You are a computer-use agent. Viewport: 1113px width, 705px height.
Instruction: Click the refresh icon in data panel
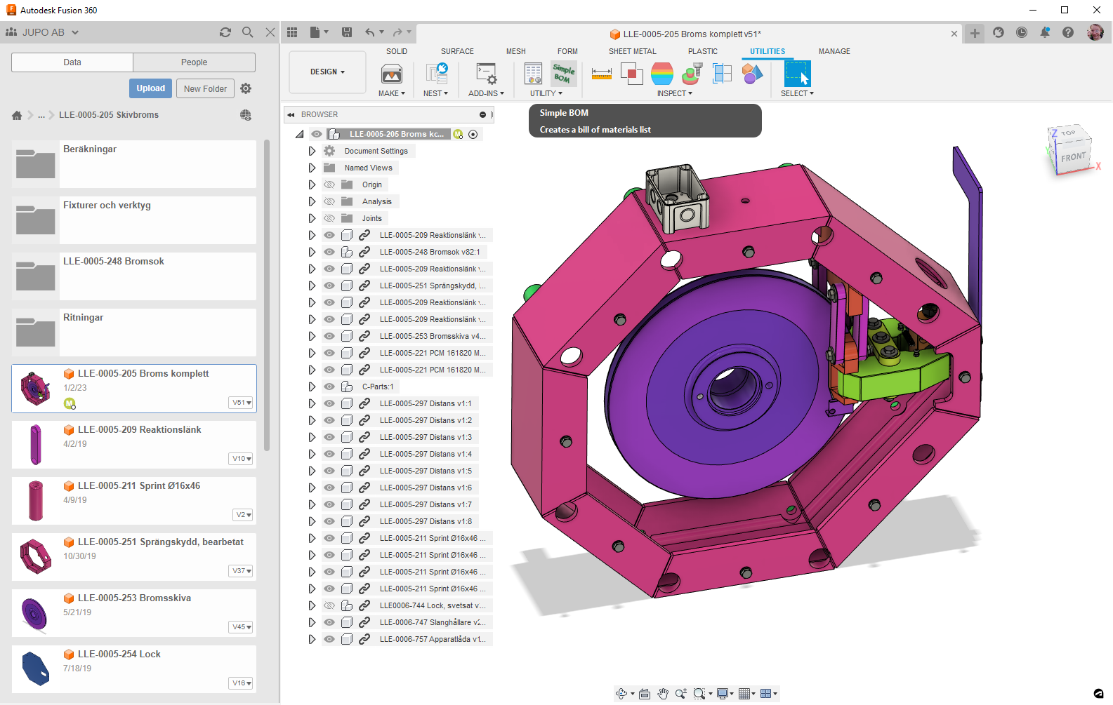(225, 32)
